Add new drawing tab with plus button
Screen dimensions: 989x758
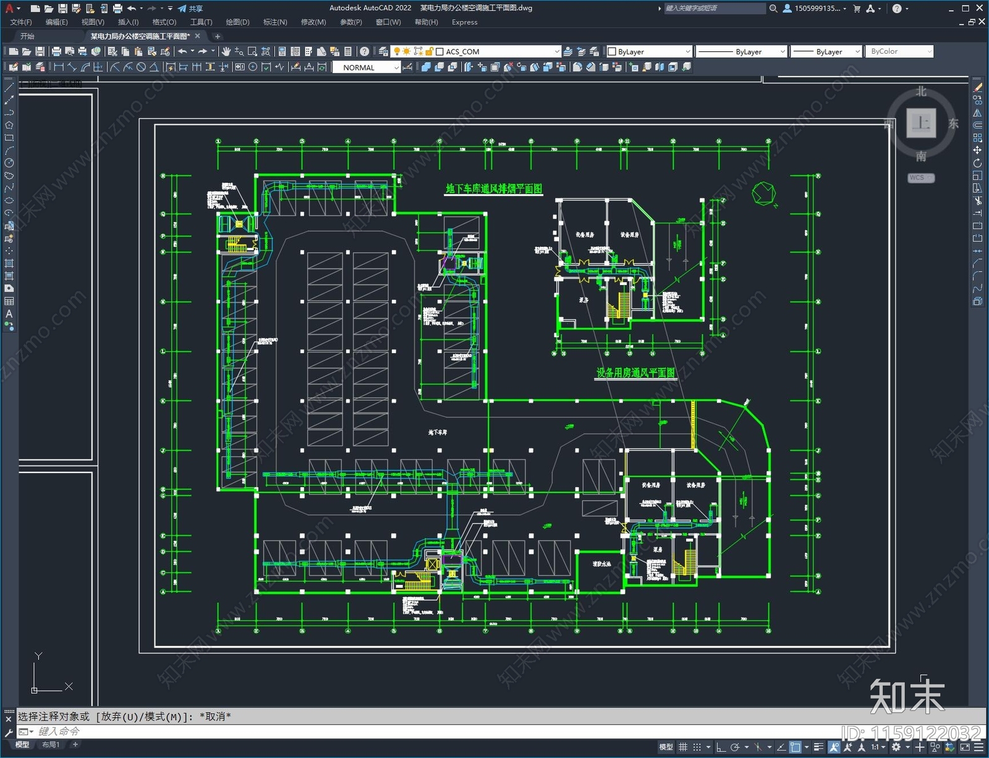coord(217,36)
